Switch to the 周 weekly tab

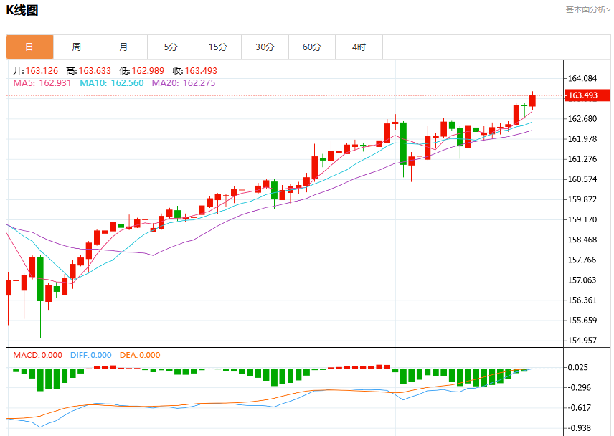click(x=77, y=47)
